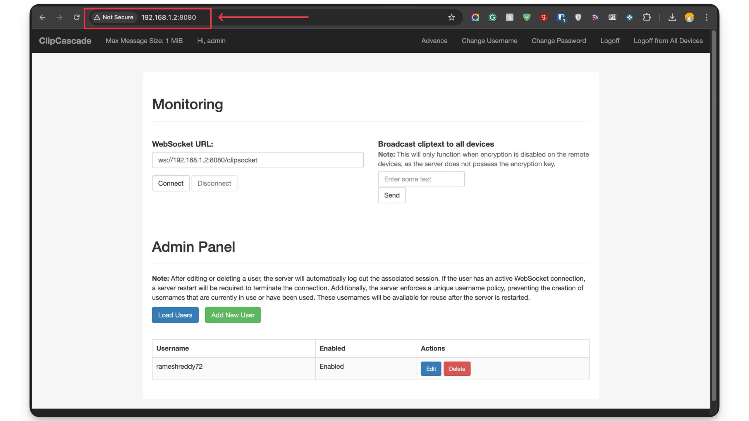This screenshot has height=421, width=749.
Task: Click the Grammarly extension icon
Action: click(492, 17)
